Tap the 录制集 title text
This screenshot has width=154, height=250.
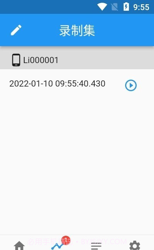77,30
